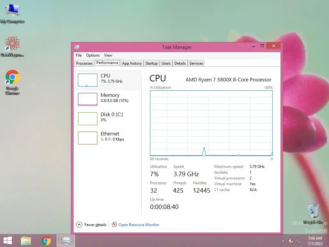Select the CPU resource in sidebar
This screenshot has width=329, height=247.
coord(108,80)
